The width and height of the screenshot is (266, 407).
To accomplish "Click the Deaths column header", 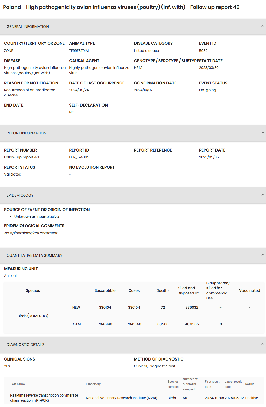I will (x=163, y=290).
